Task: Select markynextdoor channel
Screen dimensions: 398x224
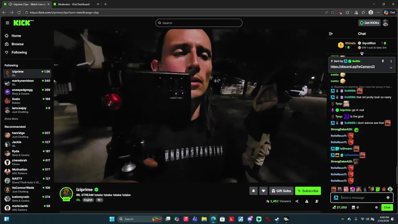Action: [27, 82]
